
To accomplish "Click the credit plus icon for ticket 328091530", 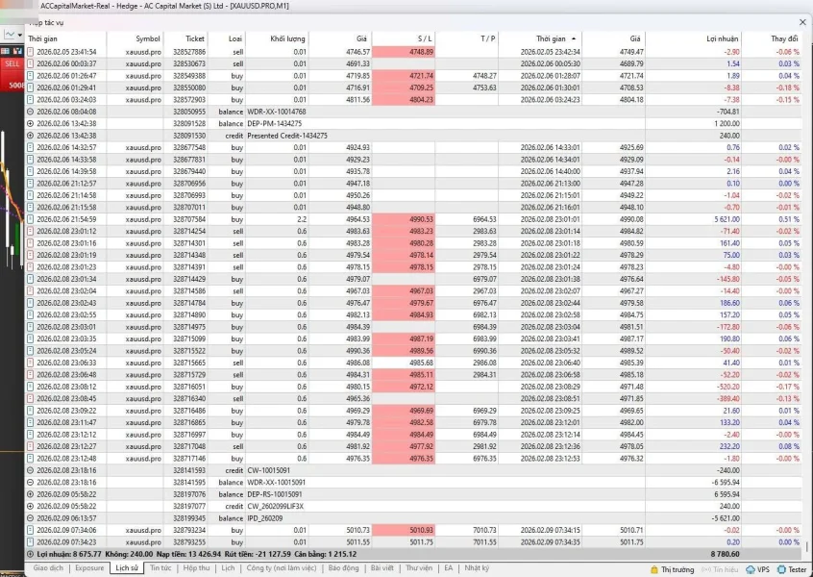I will 31,136.
